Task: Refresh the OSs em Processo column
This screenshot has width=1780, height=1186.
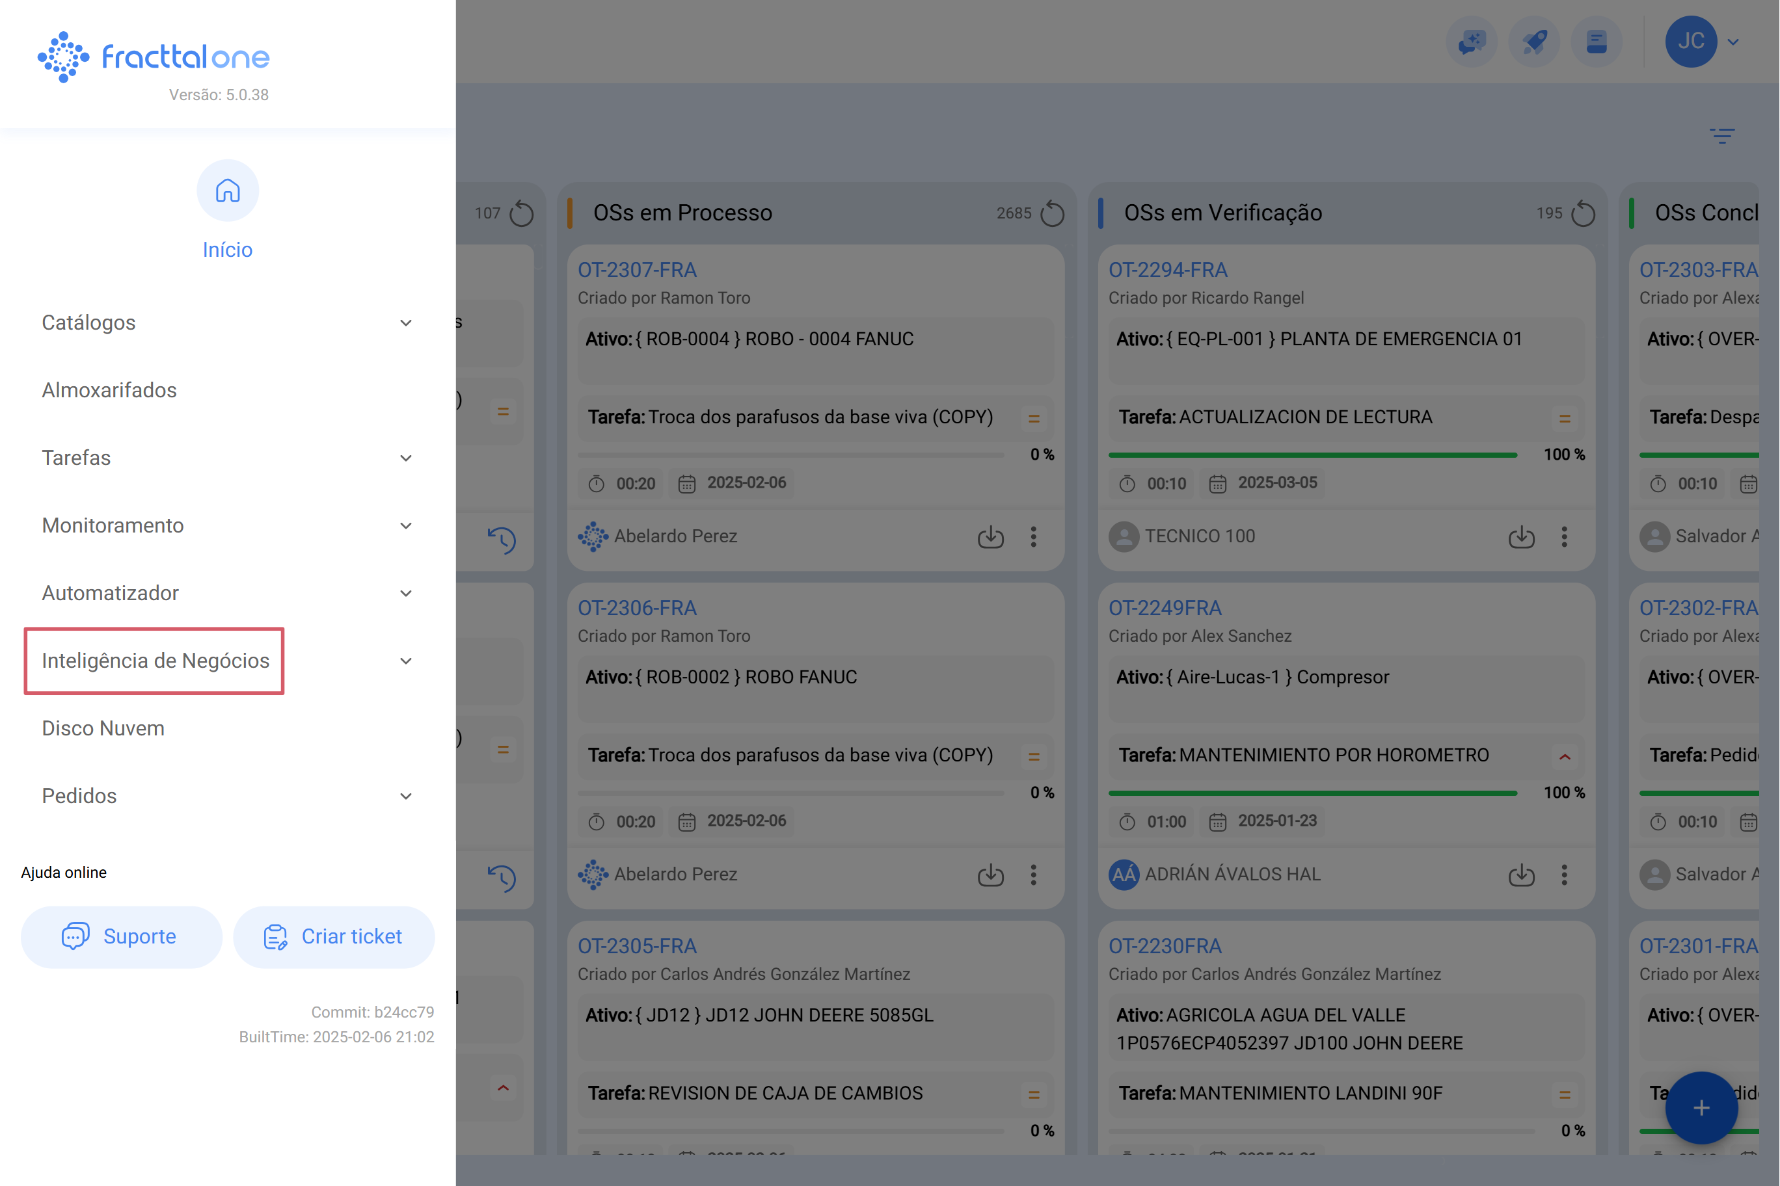Action: [1052, 213]
